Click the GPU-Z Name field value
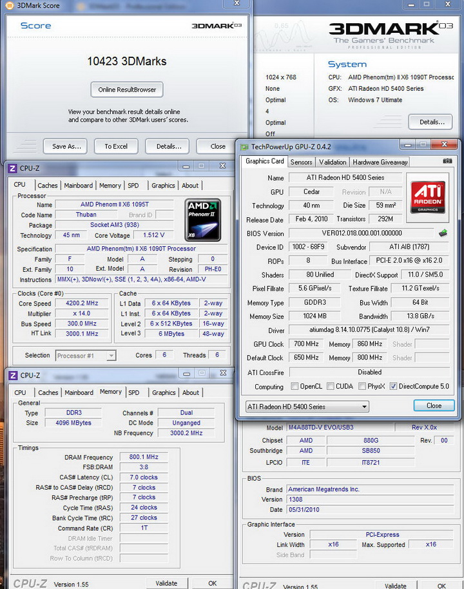The image size is (464, 589). pos(345,178)
